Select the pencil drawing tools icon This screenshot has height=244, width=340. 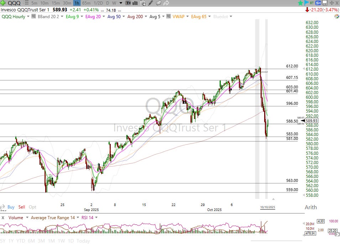click(x=151, y=3)
